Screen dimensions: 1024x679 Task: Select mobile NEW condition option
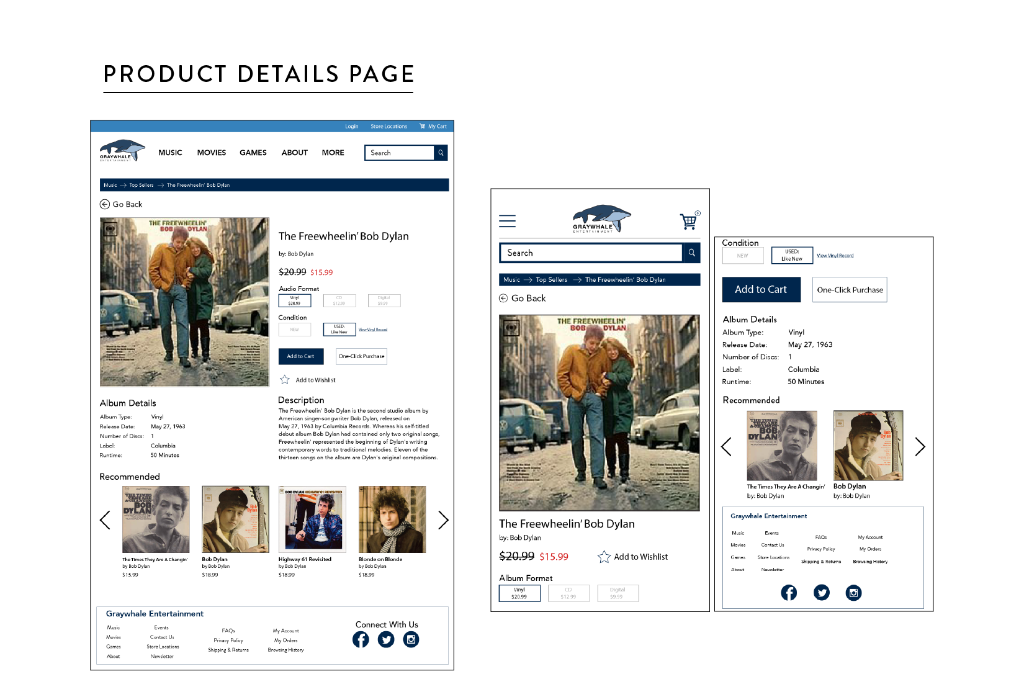coord(743,255)
